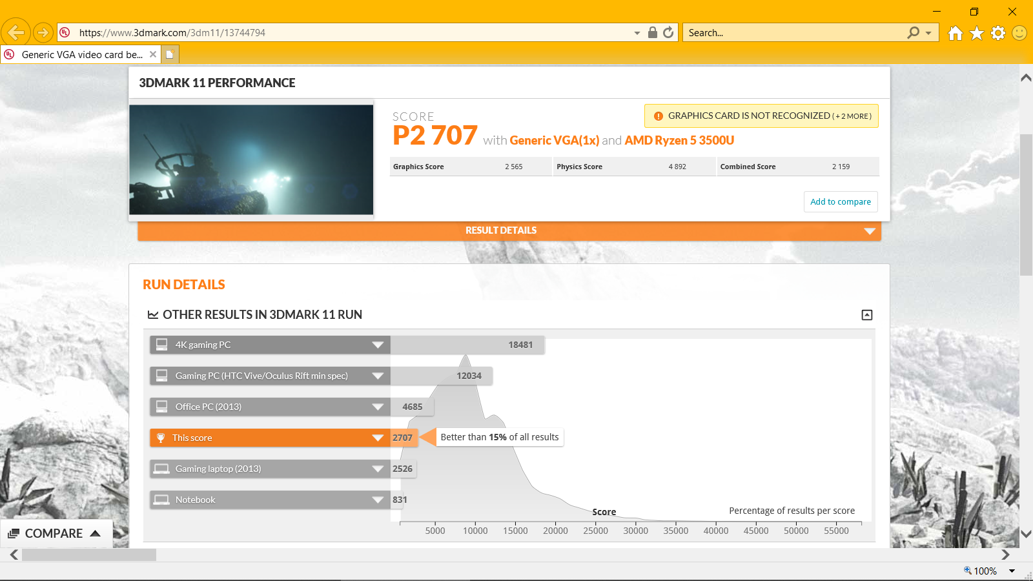This screenshot has width=1033, height=581.
Task: Open the Generic VGA(1x) link
Action: (555, 140)
